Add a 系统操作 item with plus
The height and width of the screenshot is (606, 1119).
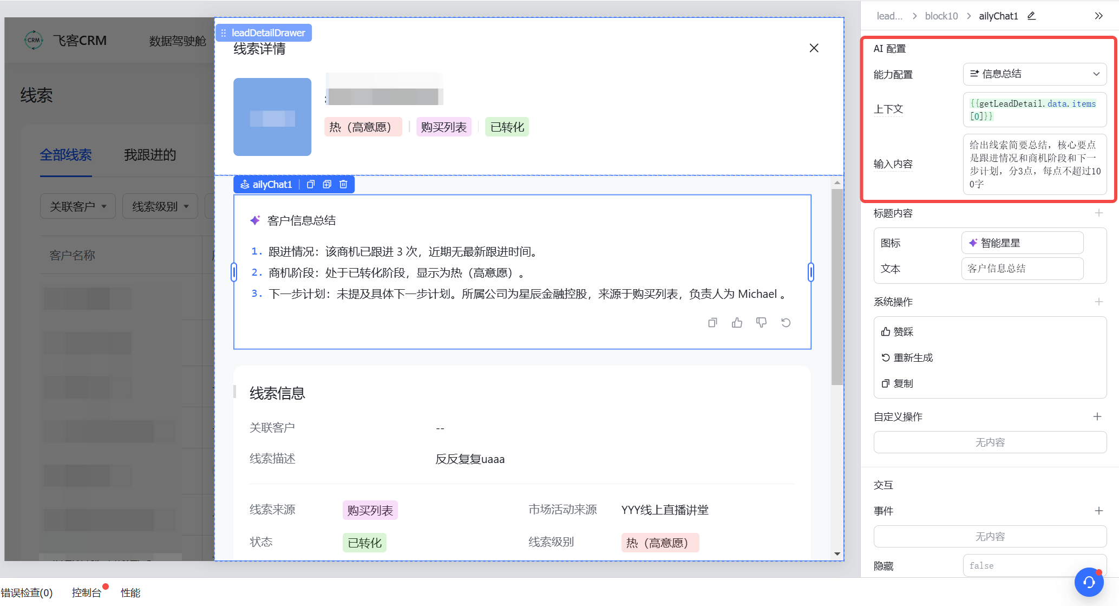point(1098,302)
